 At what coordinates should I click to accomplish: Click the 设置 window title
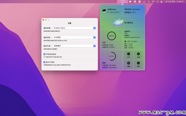(x=70, y=23)
